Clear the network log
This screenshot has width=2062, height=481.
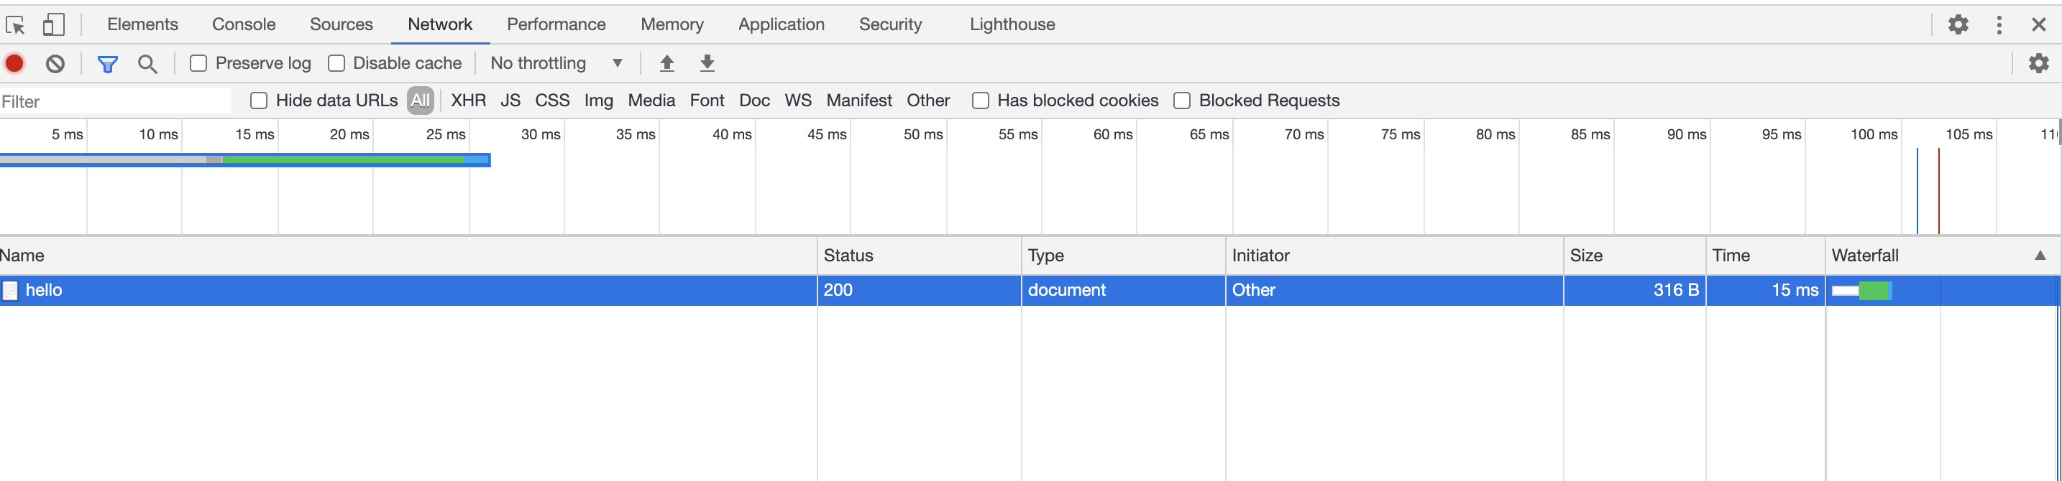[55, 63]
